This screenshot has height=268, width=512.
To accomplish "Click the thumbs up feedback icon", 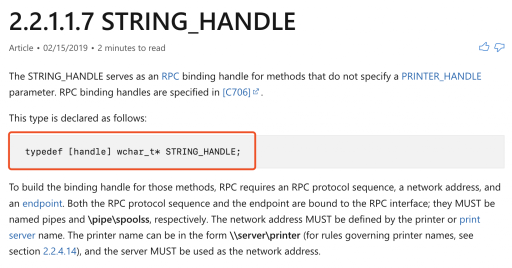I will [483, 47].
